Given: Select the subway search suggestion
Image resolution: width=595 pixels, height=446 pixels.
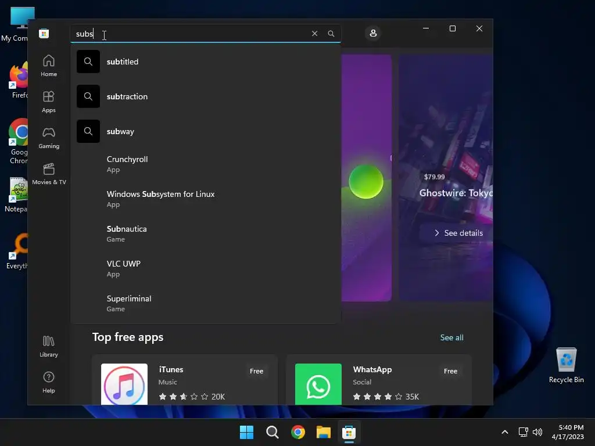Looking at the screenshot, I should [206, 131].
